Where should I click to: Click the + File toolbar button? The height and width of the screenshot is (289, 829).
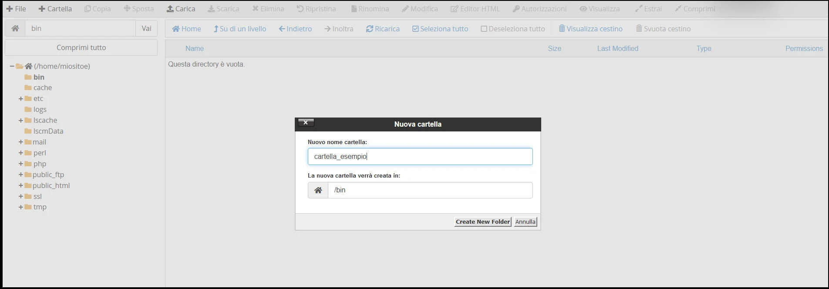pos(16,9)
